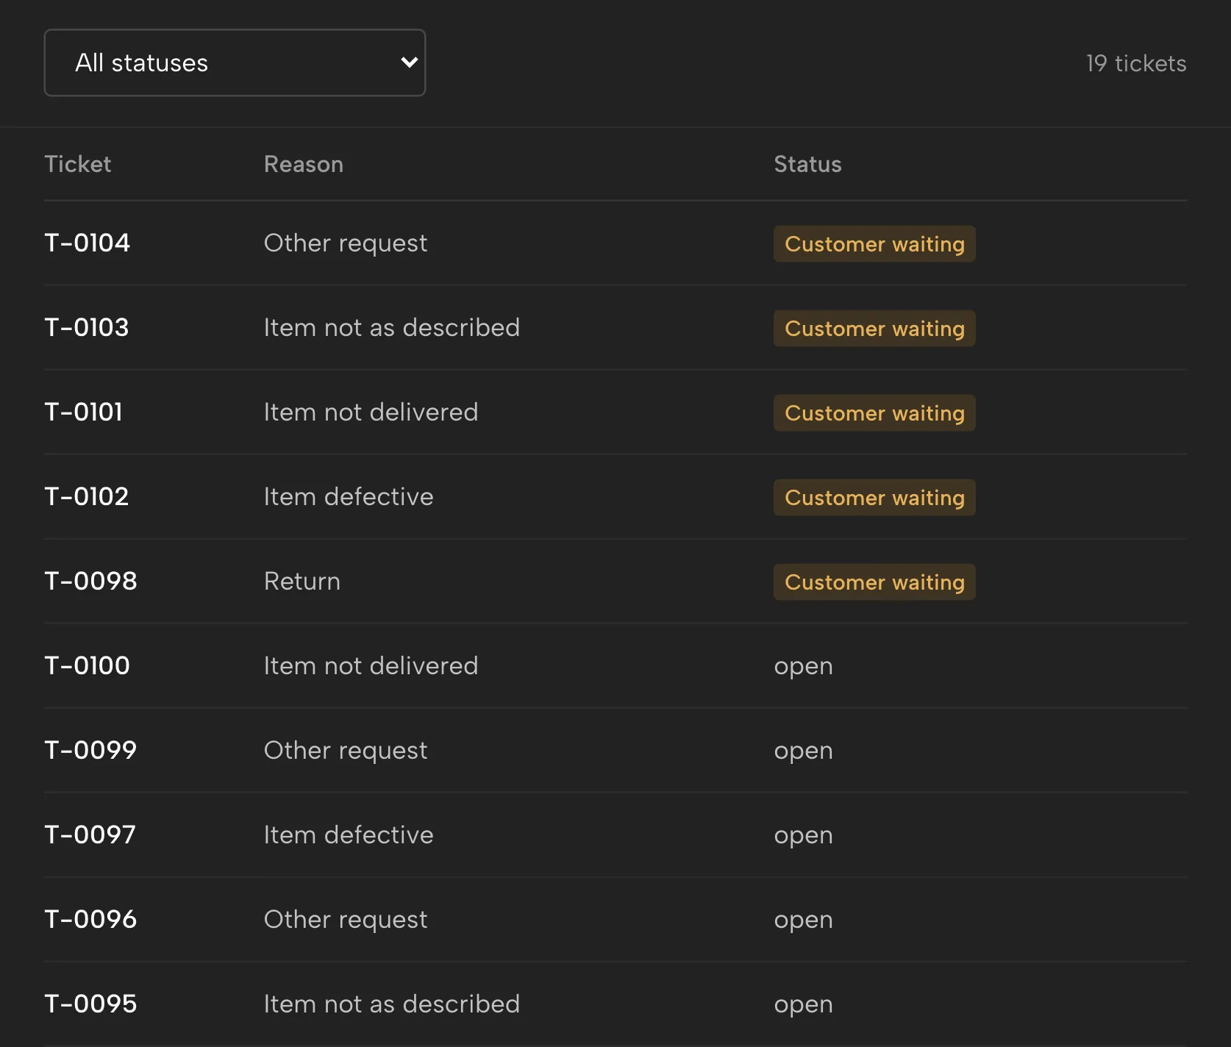This screenshot has width=1231, height=1047.
Task: Click Item not delivered for T-0100
Action: click(x=371, y=665)
